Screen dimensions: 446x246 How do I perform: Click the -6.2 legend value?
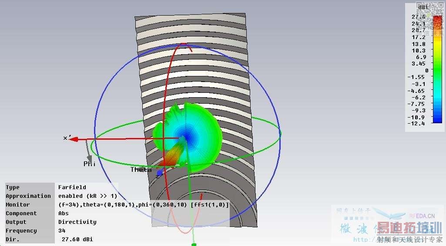coord(419,97)
